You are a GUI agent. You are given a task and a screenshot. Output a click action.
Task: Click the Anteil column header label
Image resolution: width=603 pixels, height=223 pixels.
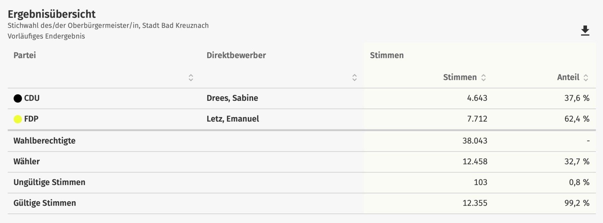point(568,77)
